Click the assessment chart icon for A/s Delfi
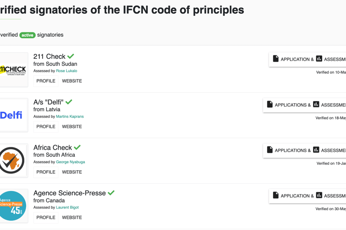346x230 pixels. point(316,104)
